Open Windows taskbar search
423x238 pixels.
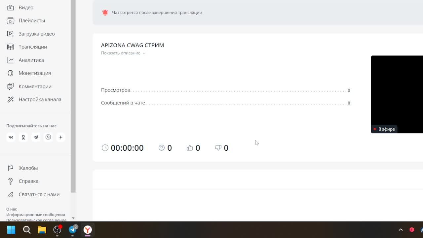pos(27,230)
